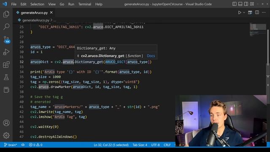Click np.zeros in line 36
This screenshot has width=270, height=152.
coord(51,82)
